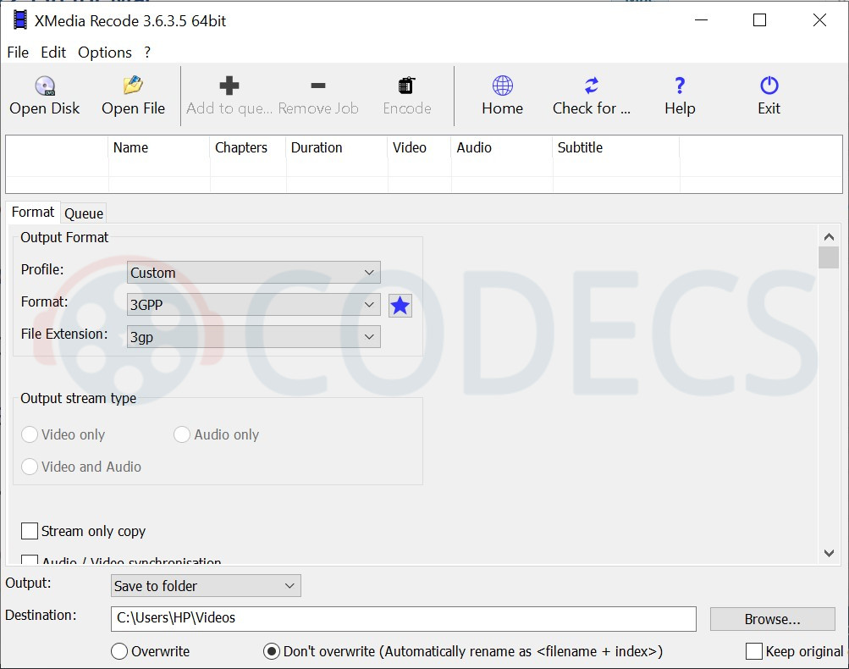
Task: Click the Subtitle column header
Action: click(x=616, y=148)
